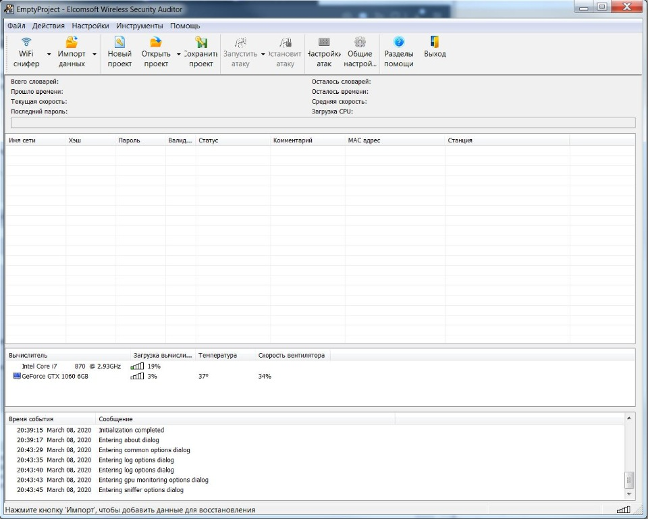This screenshot has height=519, width=648.
Task: Click the log scrollbar thumb
Action: click(x=629, y=480)
